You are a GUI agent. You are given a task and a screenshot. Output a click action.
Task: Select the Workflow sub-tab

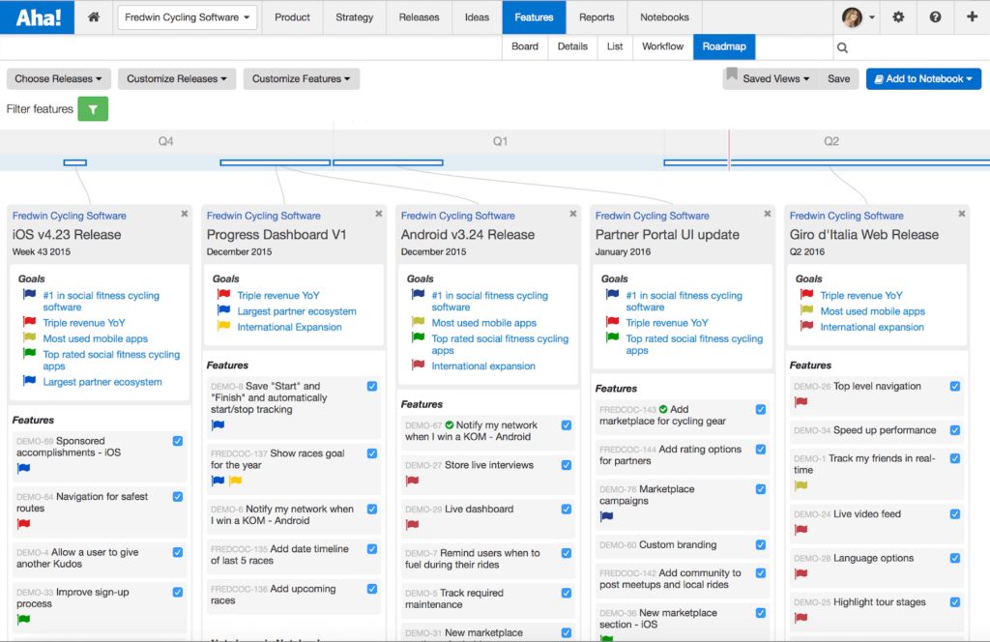point(662,46)
